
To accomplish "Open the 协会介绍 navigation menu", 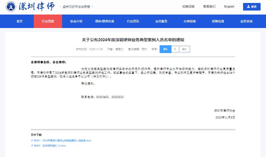I will pos(76,21).
